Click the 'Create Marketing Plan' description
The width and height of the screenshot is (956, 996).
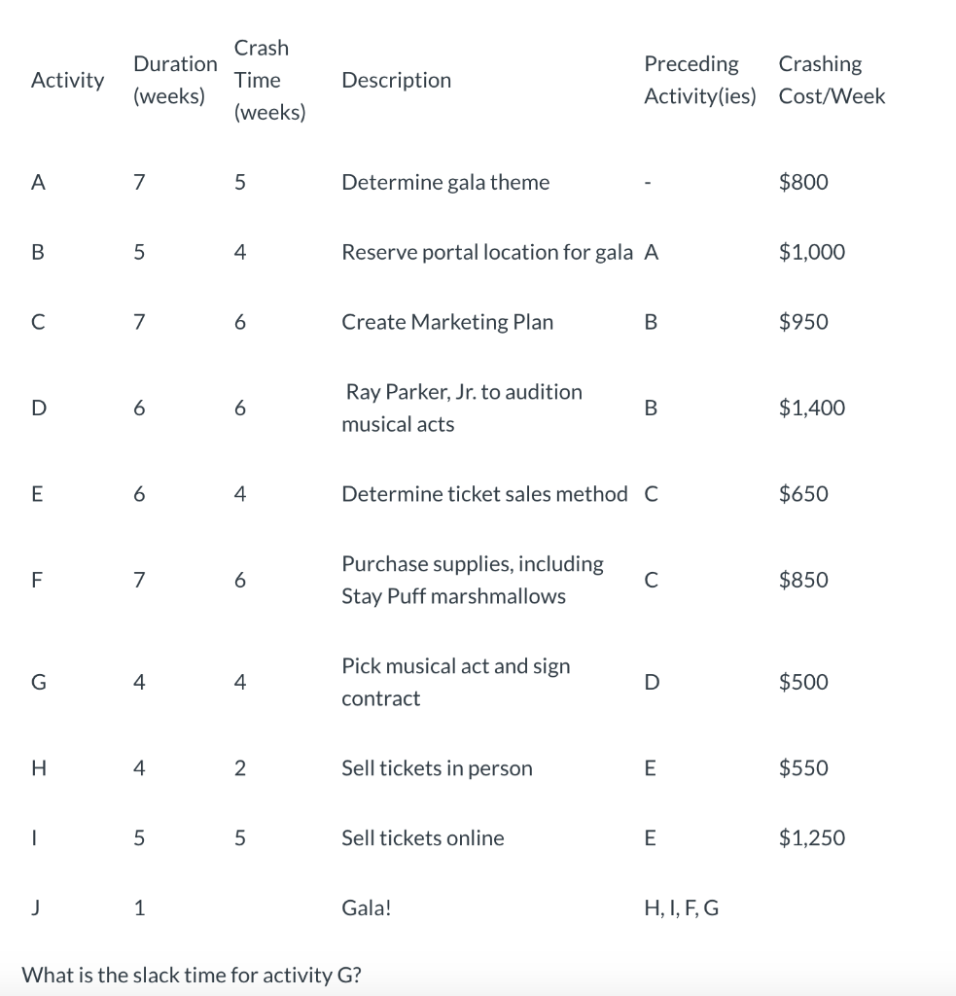coord(447,322)
